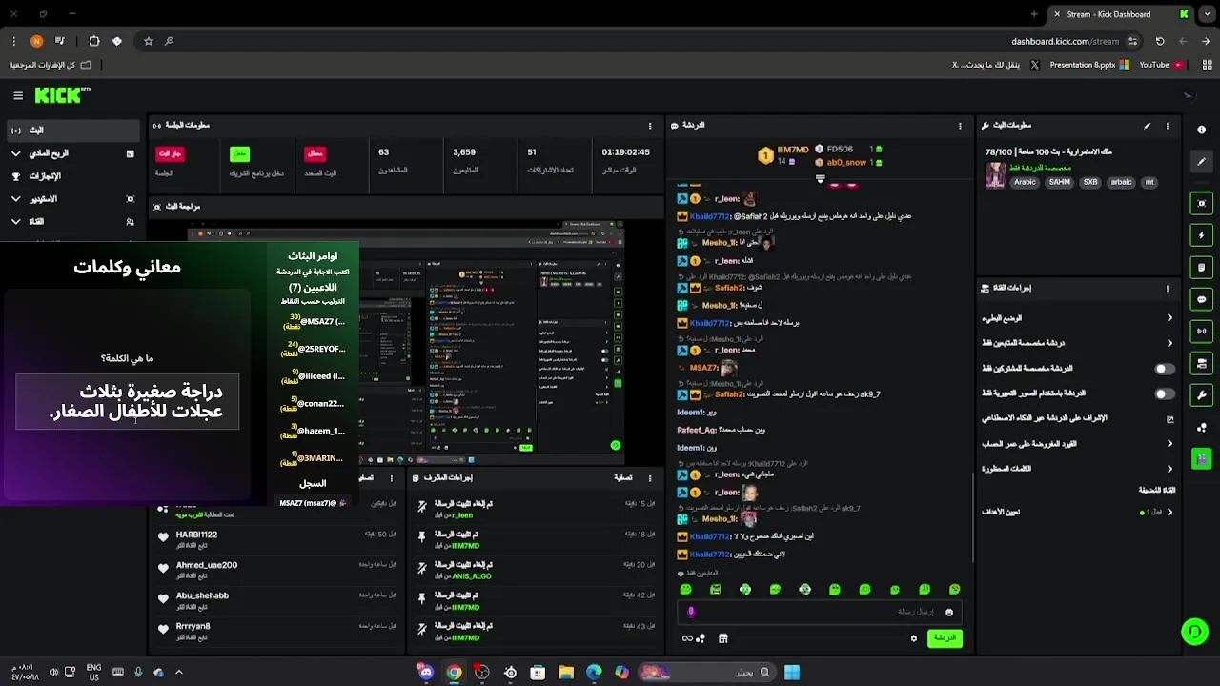Open stream preview widget icon in right sidebar
The image size is (1220, 686).
(1201, 203)
